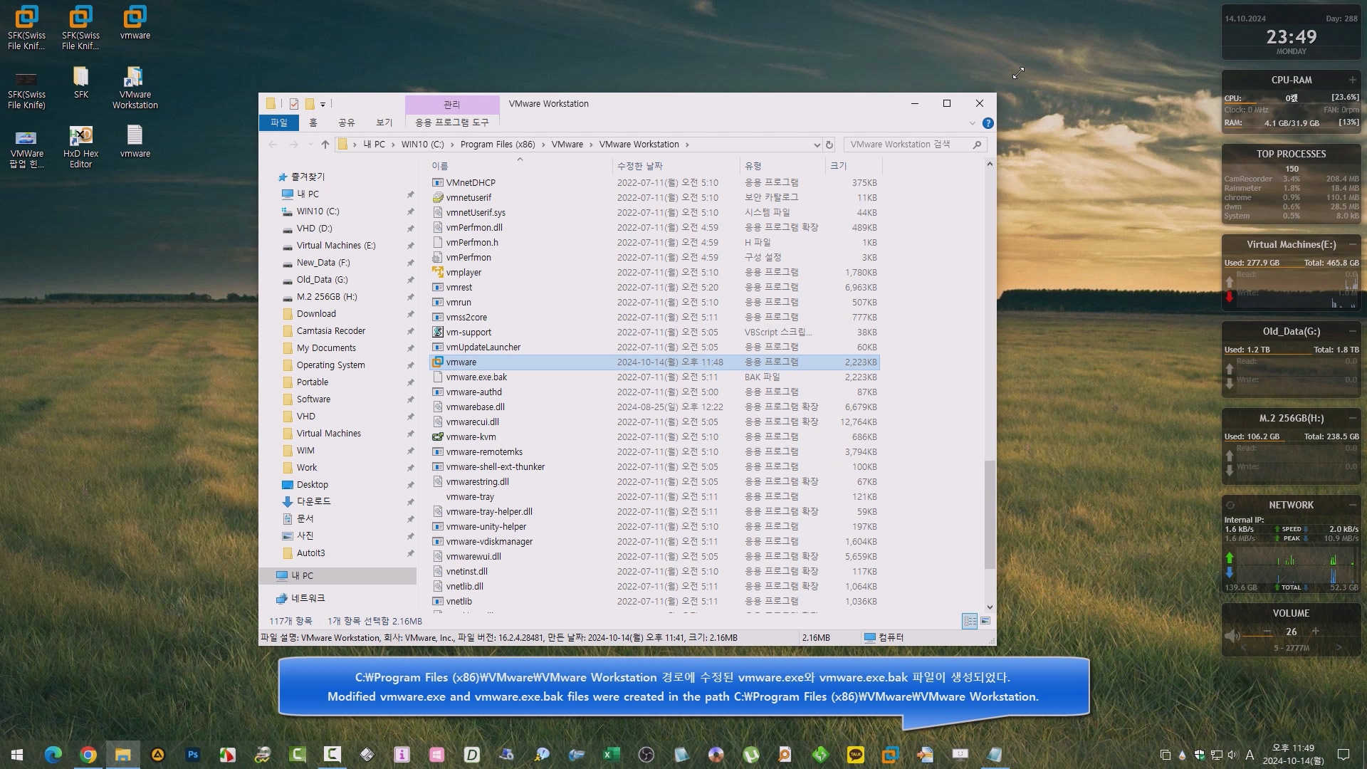The height and width of the screenshot is (769, 1367).
Task: Open the customize quick access toolbar dropdown
Action: (323, 105)
